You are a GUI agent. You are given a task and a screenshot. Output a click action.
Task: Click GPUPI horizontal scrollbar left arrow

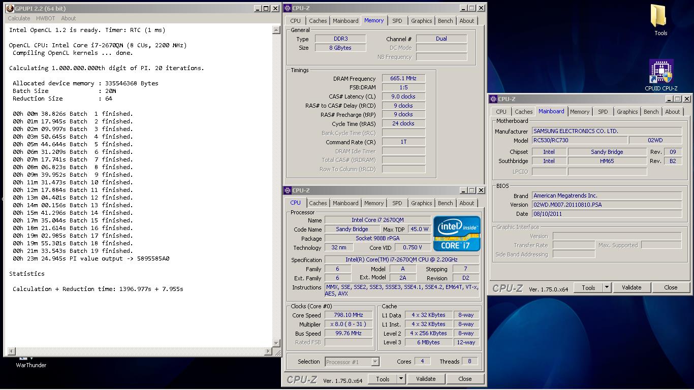[x=11, y=351]
